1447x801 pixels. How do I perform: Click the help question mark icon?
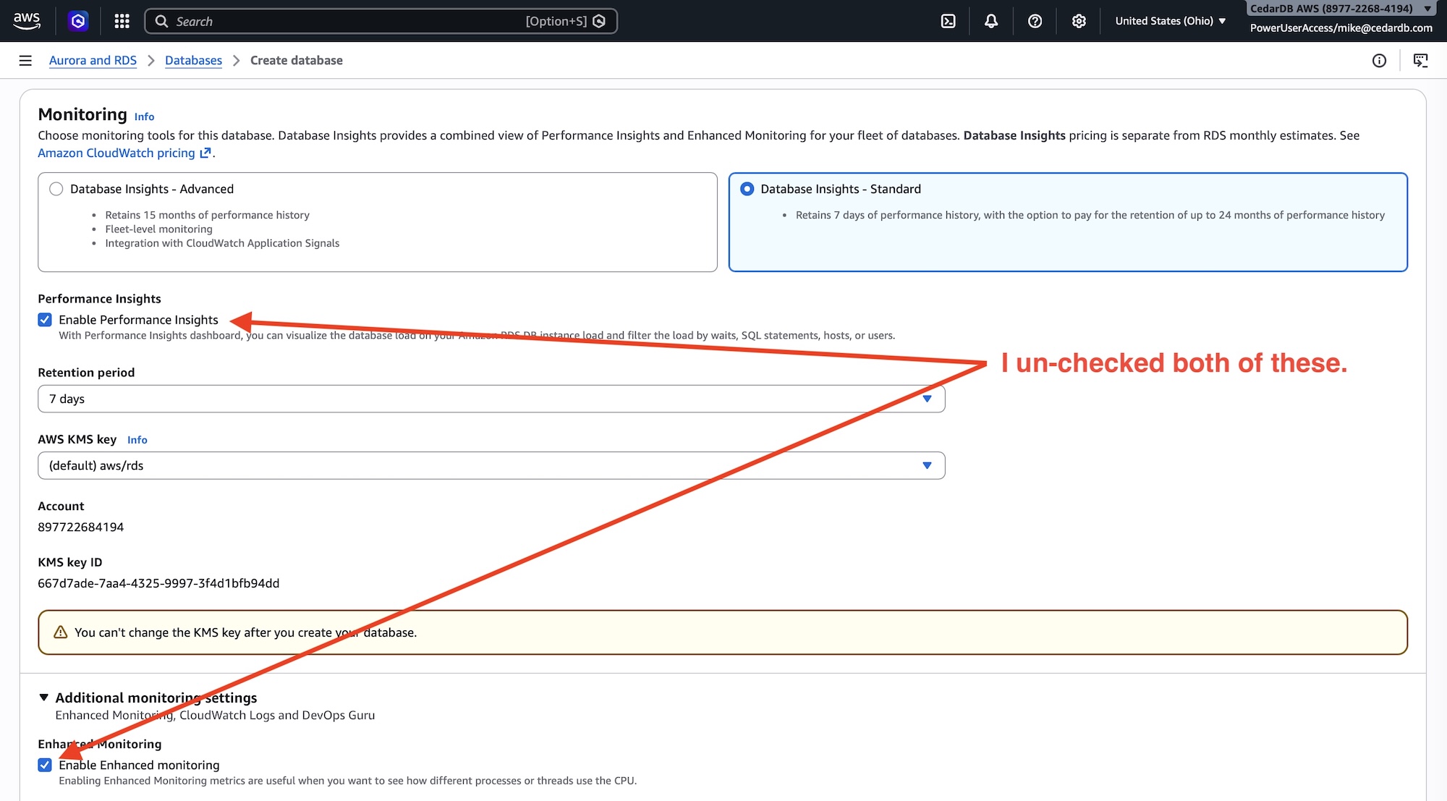[x=1035, y=21]
